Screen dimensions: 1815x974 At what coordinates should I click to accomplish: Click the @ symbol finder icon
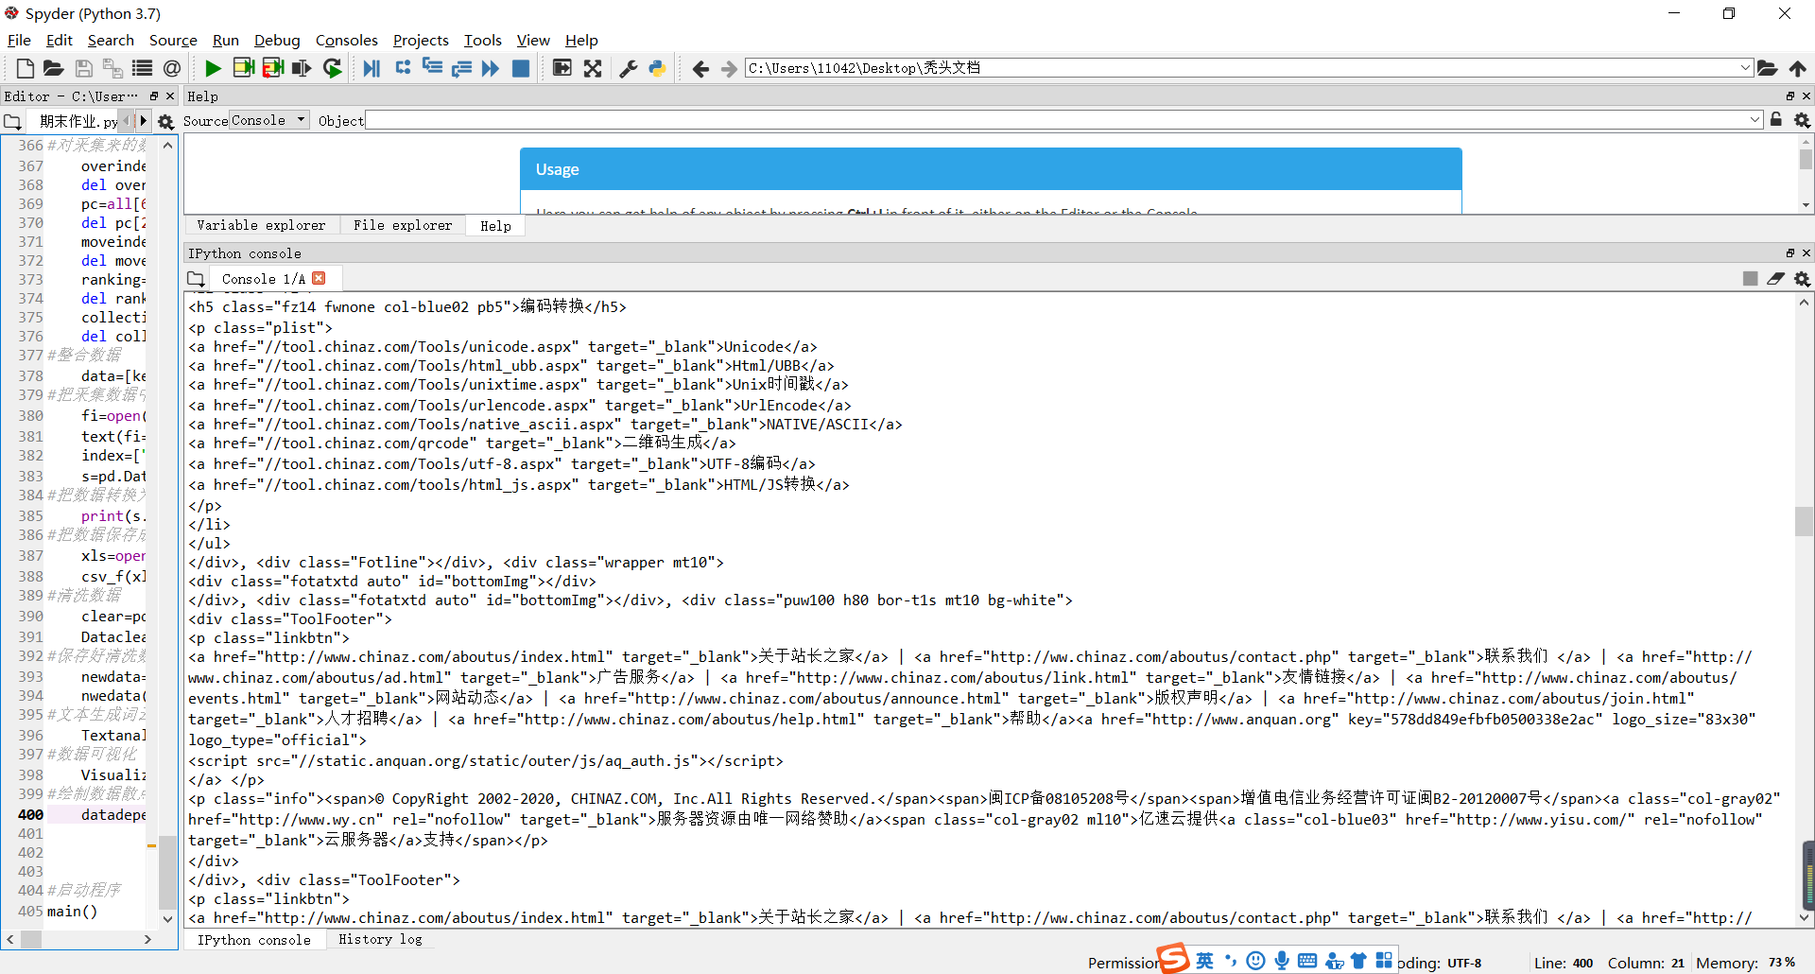tap(171, 68)
